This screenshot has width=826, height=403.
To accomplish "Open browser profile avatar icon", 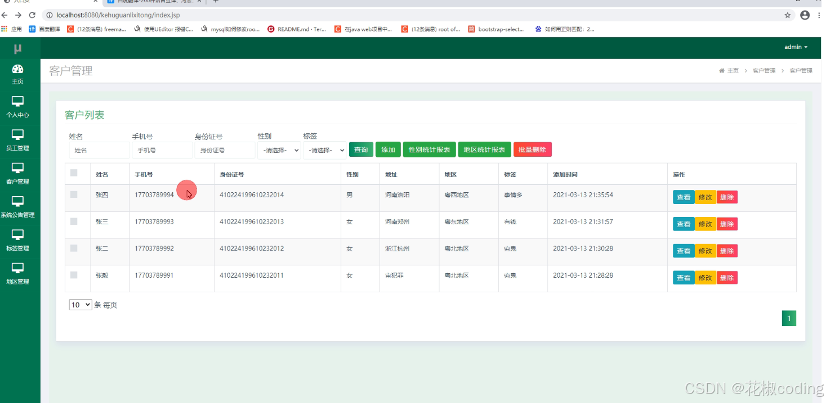I will point(805,15).
